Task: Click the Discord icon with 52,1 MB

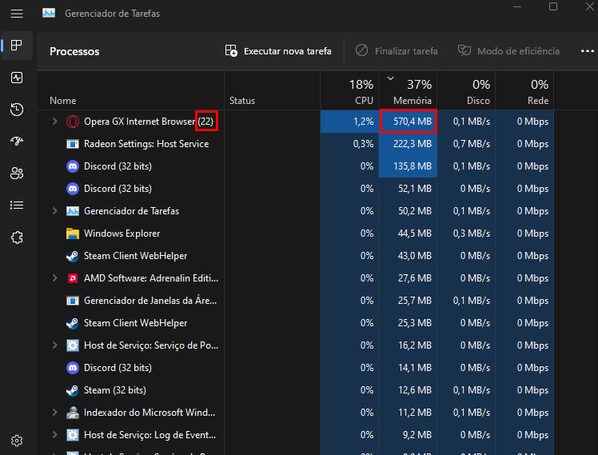Action: click(x=73, y=189)
